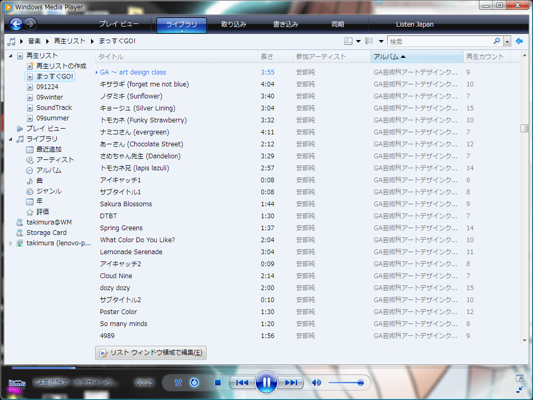Collapse the 再生リスト tree node
Viewport: 533px width, 400px height.
pos(10,56)
